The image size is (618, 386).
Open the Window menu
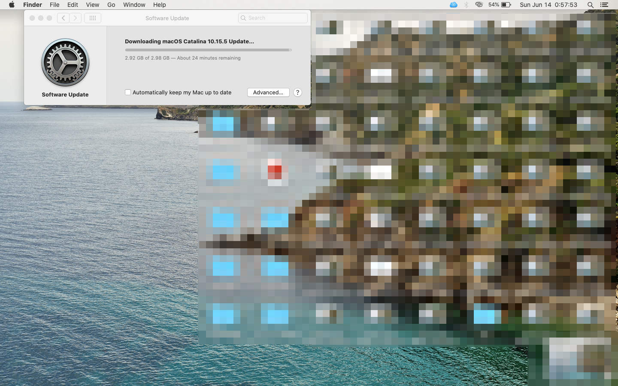point(134,5)
